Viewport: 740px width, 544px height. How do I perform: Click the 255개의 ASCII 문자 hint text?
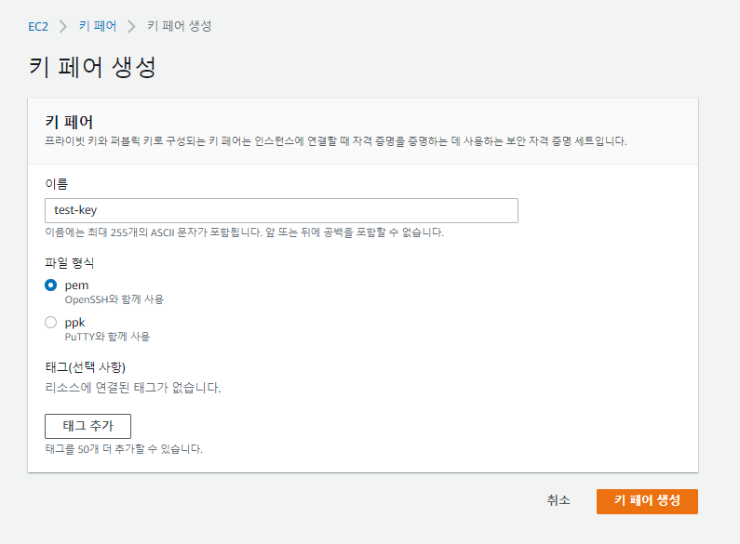pyautogui.click(x=244, y=232)
